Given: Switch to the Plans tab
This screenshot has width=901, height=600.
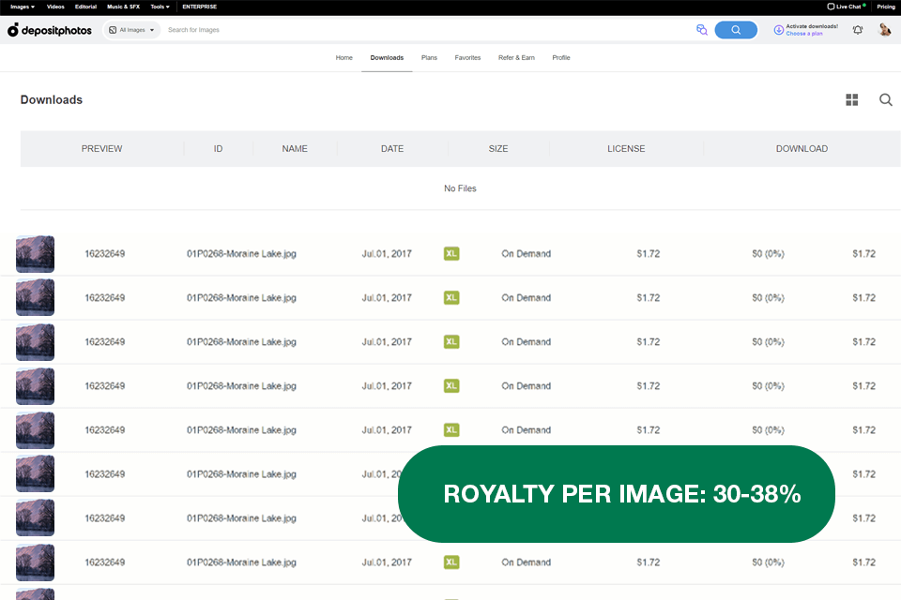Looking at the screenshot, I should (x=429, y=58).
